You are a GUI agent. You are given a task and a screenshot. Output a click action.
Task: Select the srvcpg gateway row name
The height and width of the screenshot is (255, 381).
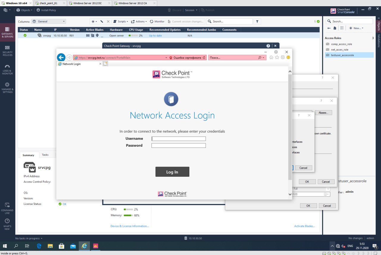(x=47, y=35)
